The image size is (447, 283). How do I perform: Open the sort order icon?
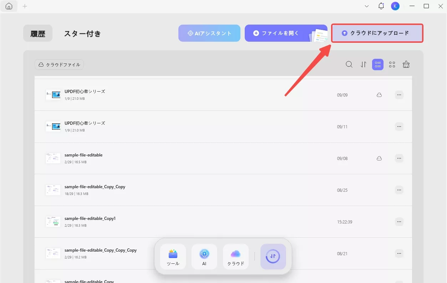364,65
